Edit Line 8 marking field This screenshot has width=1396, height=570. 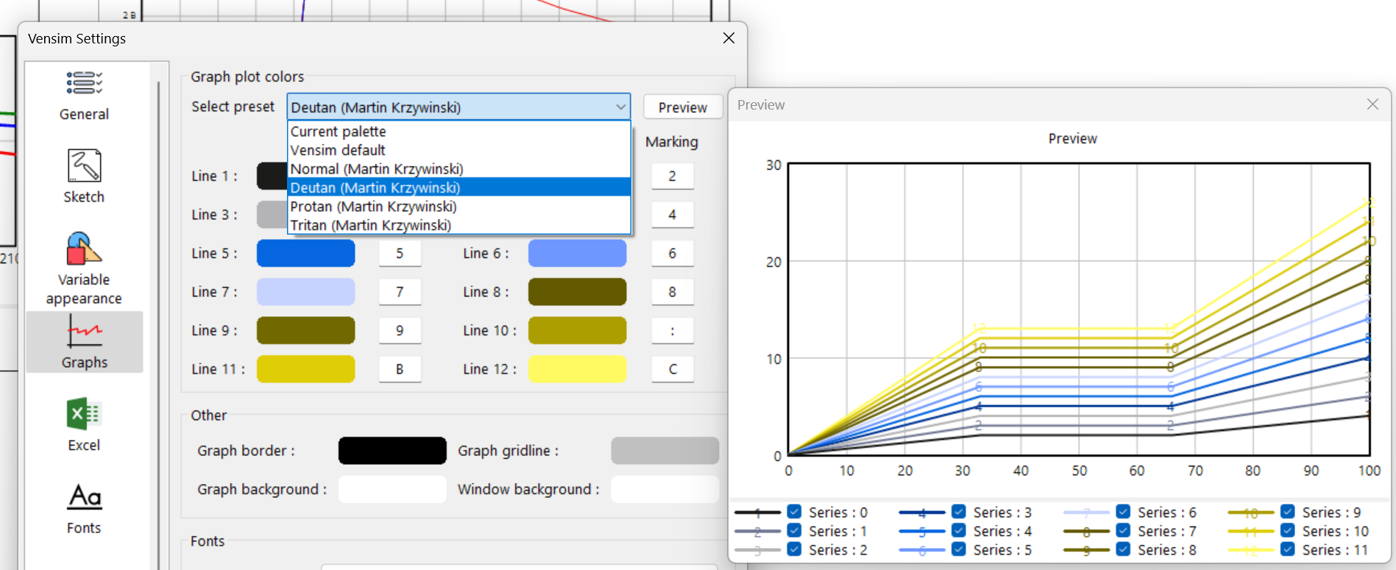tap(672, 292)
